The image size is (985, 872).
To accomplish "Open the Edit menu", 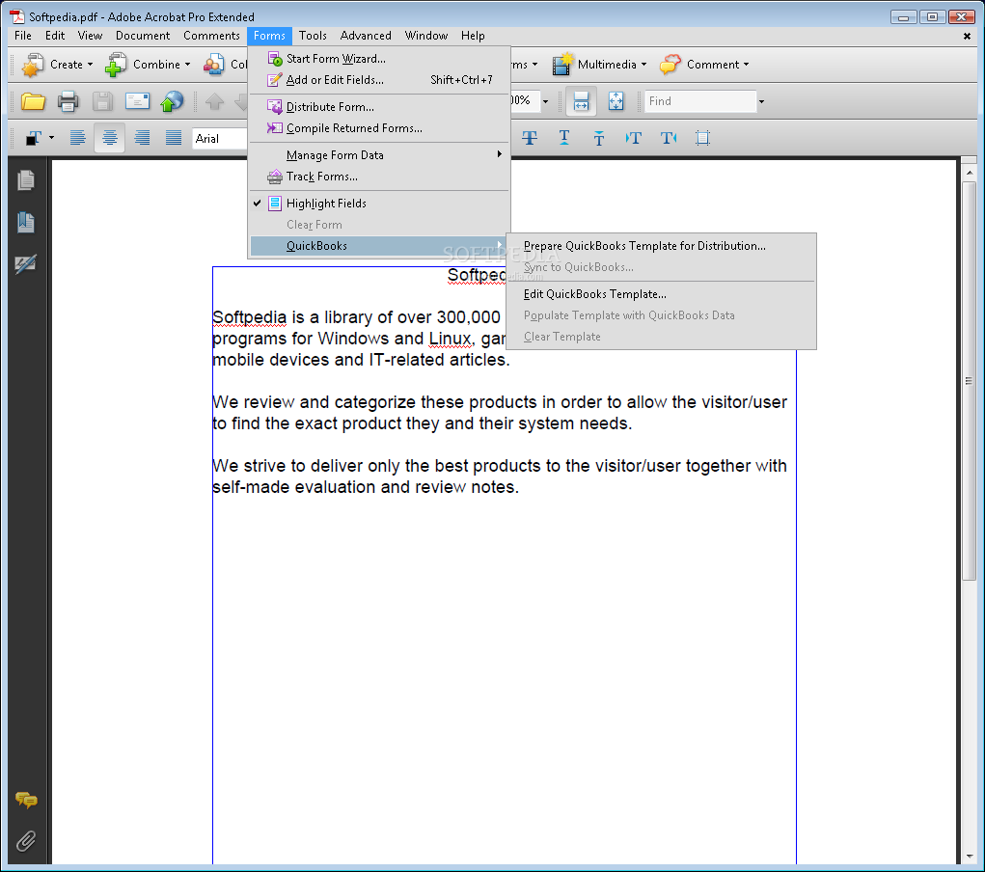I will [x=55, y=36].
